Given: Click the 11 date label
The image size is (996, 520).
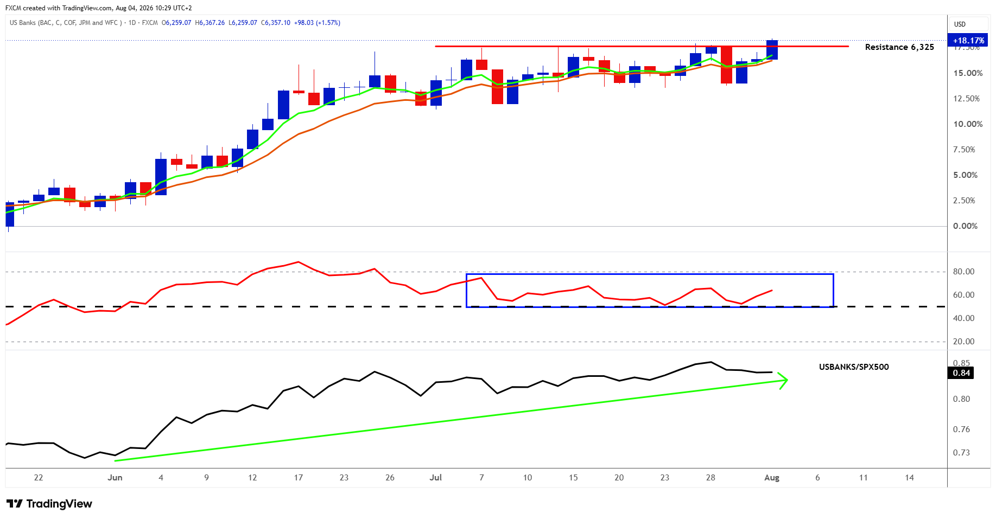Looking at the screenshot, I should pyautogui.click(x=864, y=478).
